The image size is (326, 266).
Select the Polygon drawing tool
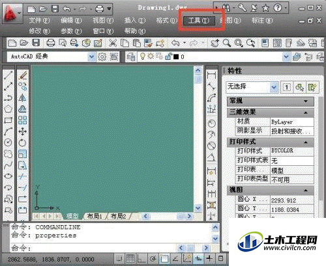click(x=8, y=109)
